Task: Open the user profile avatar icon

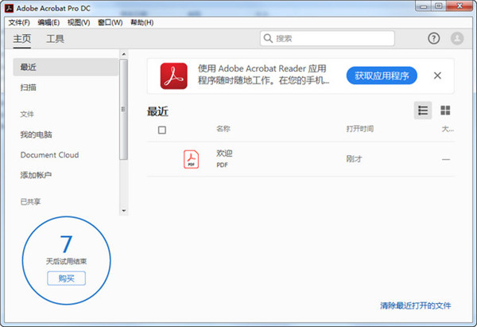Action: tap(457, 38)
